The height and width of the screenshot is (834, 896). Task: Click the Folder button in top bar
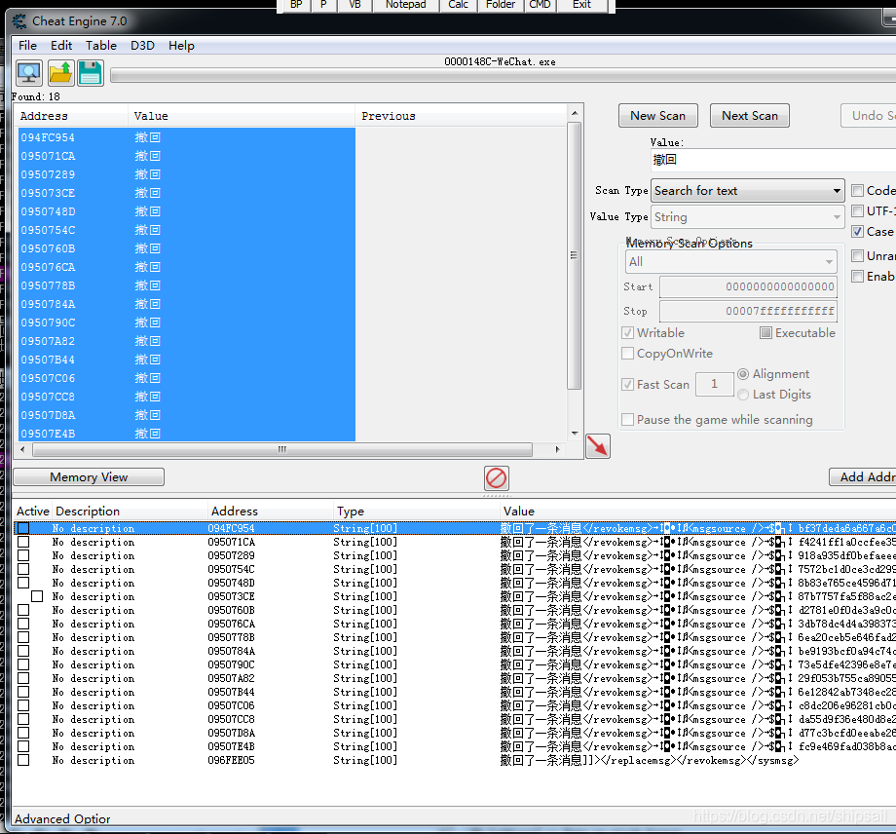(x=501, y=5)
